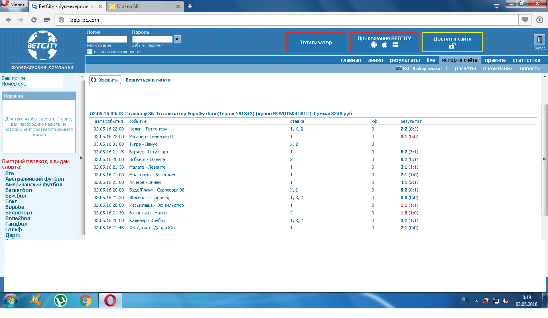Open the Доступ к сайту button
This screenshot has width=548, height=318.
pos(453,42)
